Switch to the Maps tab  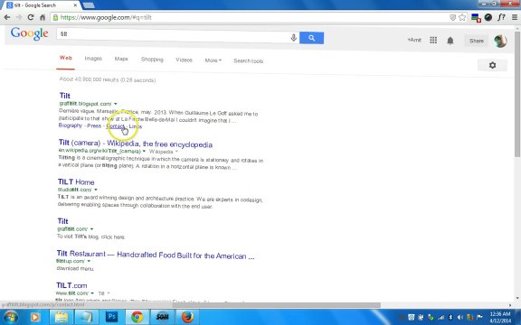[121, 59]
